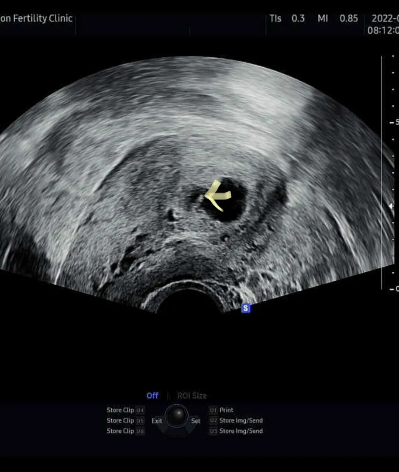This screenshot has width=399, height=472.
Task: Click the blue S probe orientation marker
Action: pos(246,308)
